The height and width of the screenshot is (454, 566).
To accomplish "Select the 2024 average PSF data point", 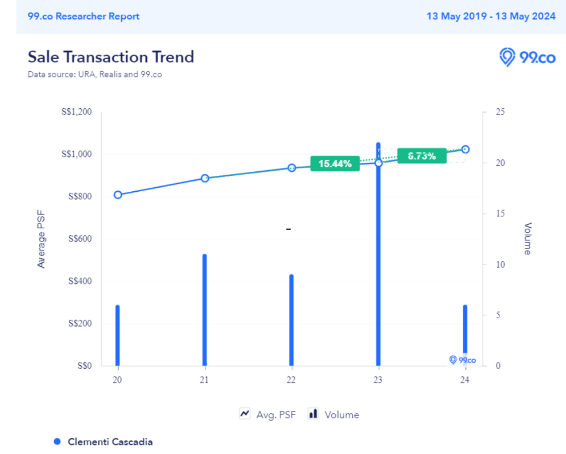I will (x=465, y=149).
